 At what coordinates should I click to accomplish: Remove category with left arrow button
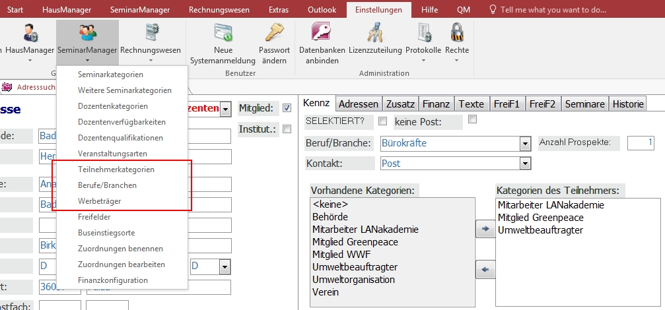click(485, 269)
